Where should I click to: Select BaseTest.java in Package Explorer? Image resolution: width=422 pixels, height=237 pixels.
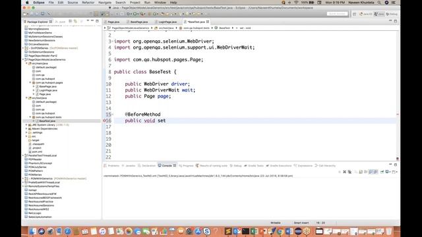[x=47, y=121]
